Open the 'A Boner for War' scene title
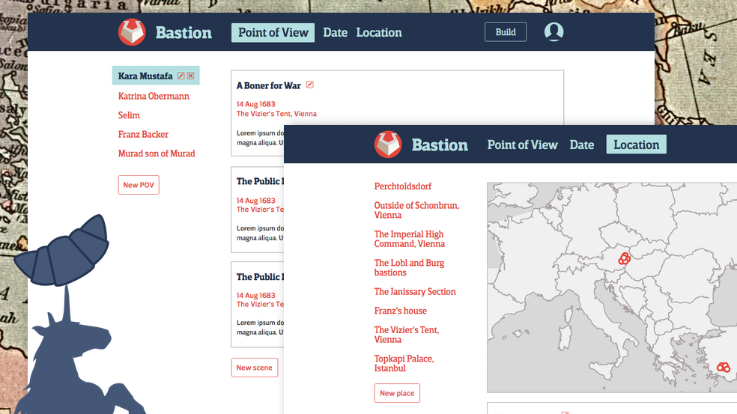 click(x=268, y=85)
